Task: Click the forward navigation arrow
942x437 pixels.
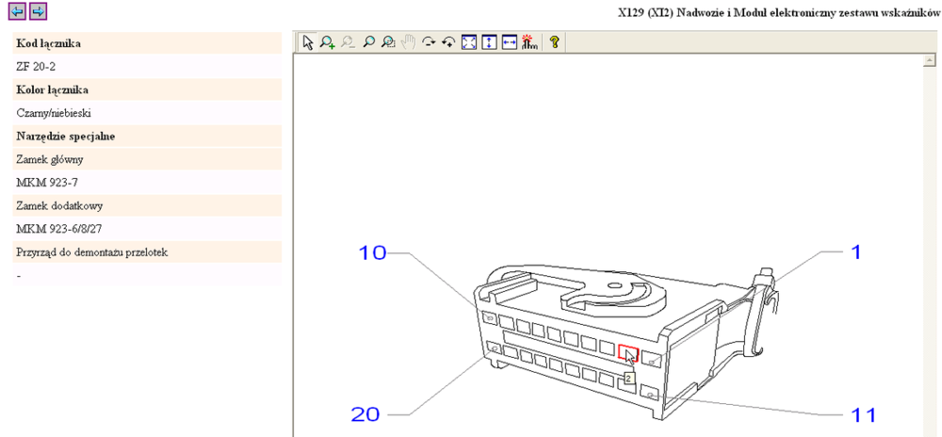Action: pyautogui.click(x=37, y=11)
